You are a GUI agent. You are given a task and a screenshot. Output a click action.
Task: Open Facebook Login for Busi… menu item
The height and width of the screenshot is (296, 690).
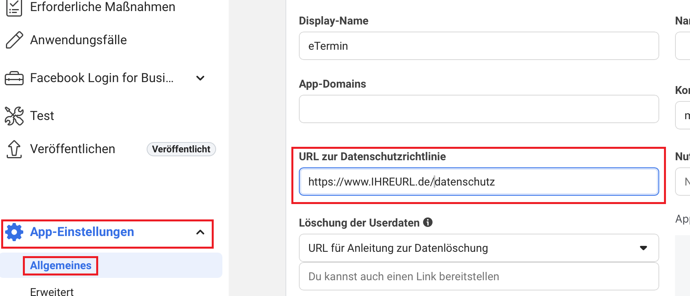tap(102, 78)
